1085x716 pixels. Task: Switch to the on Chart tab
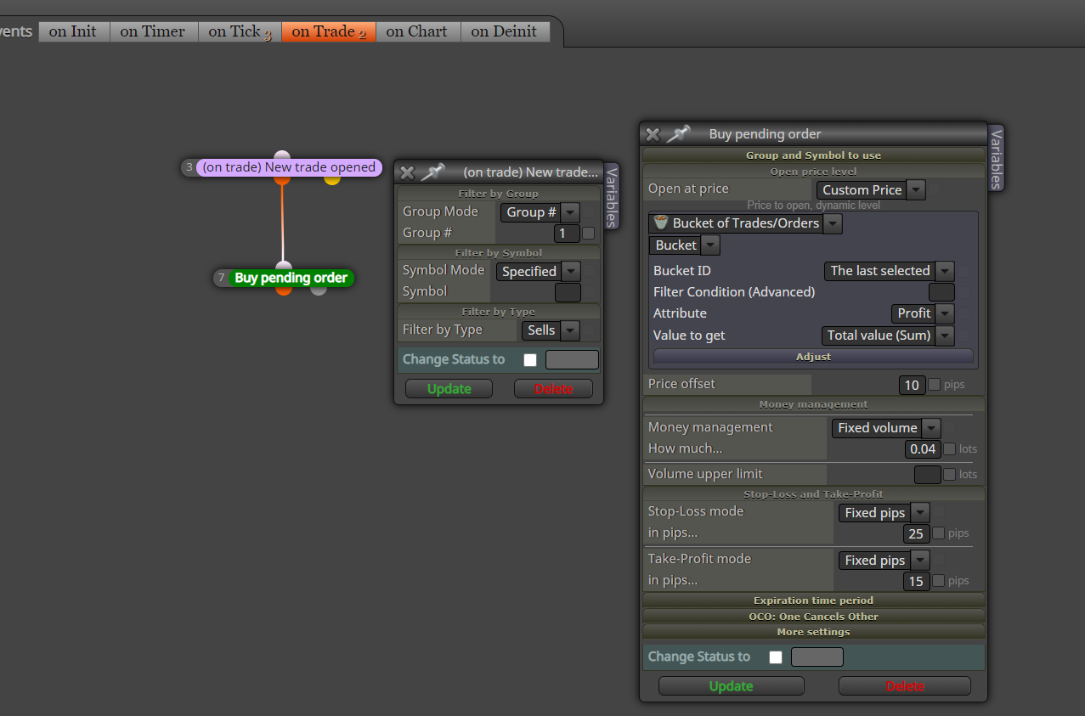tap(417, 31)
